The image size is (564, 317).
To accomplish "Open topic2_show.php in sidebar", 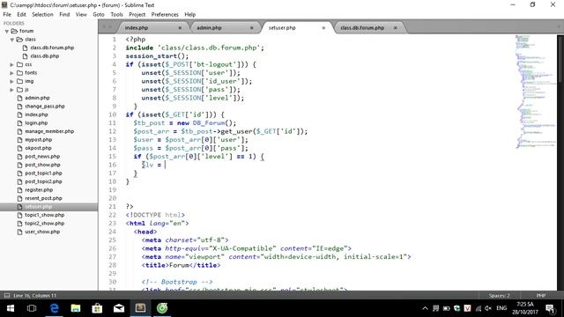I will pos(45,223).
